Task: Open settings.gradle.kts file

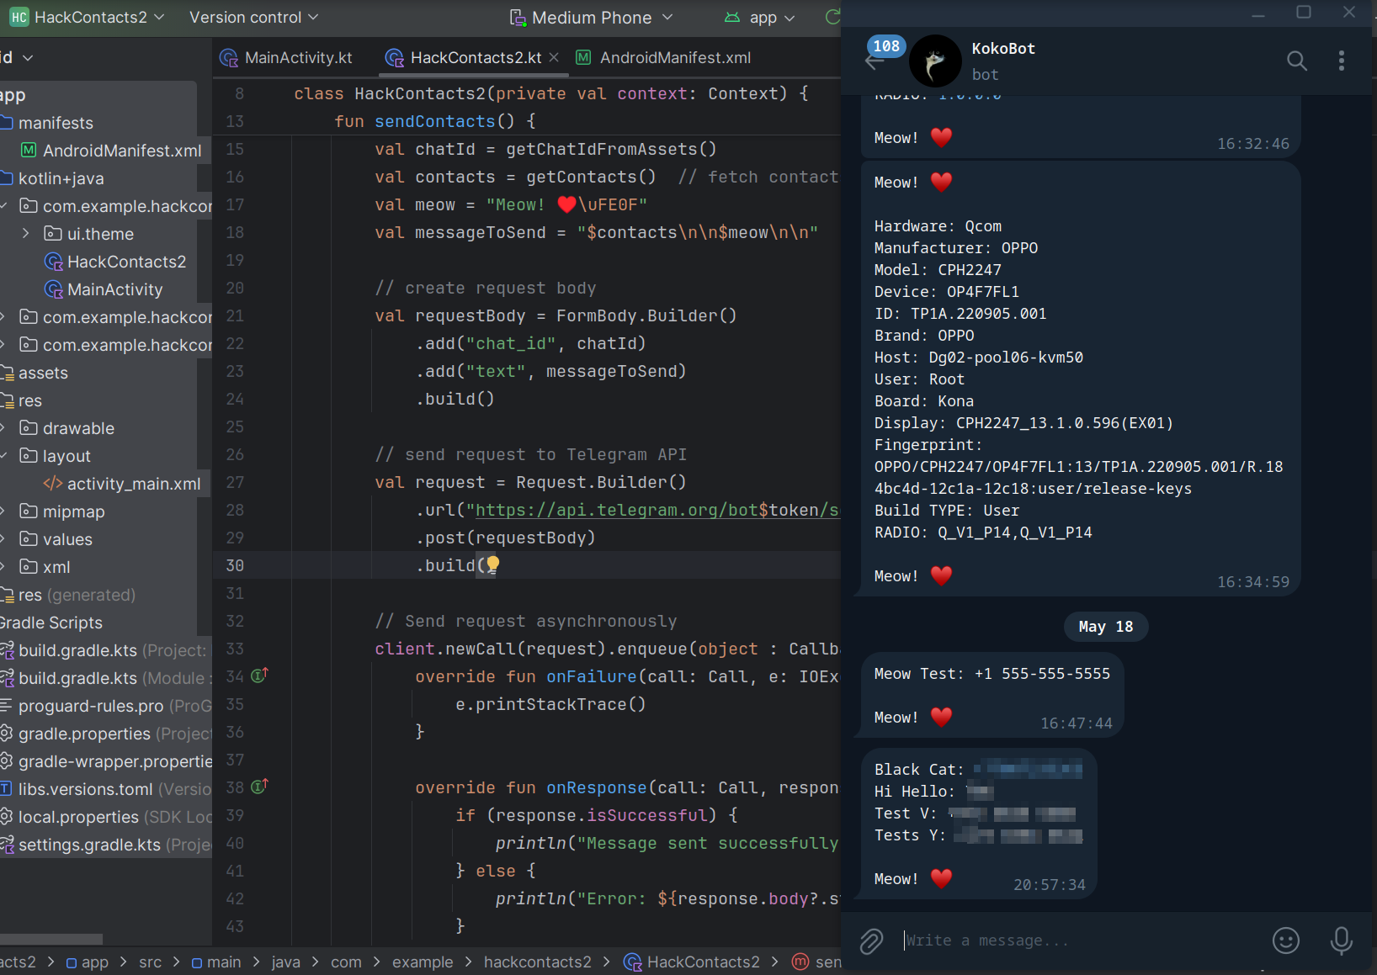Action: coord(105,845)
